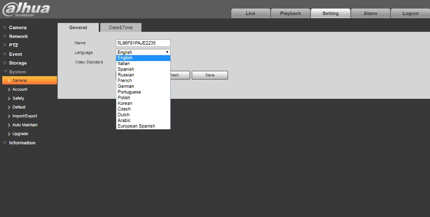Open the Safety settings page
This screenshot has width=430, height=217.
pos(18,98)
